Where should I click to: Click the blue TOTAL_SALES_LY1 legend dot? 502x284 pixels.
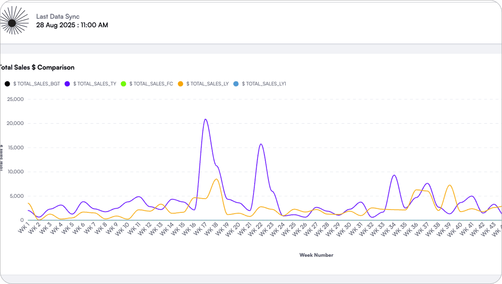point(236,84)
